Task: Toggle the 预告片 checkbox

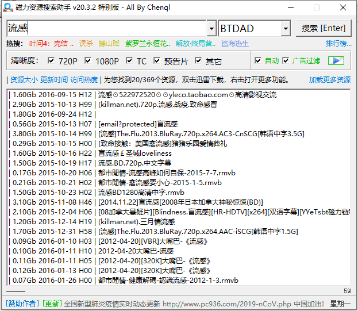Action: tap(157, 61)
